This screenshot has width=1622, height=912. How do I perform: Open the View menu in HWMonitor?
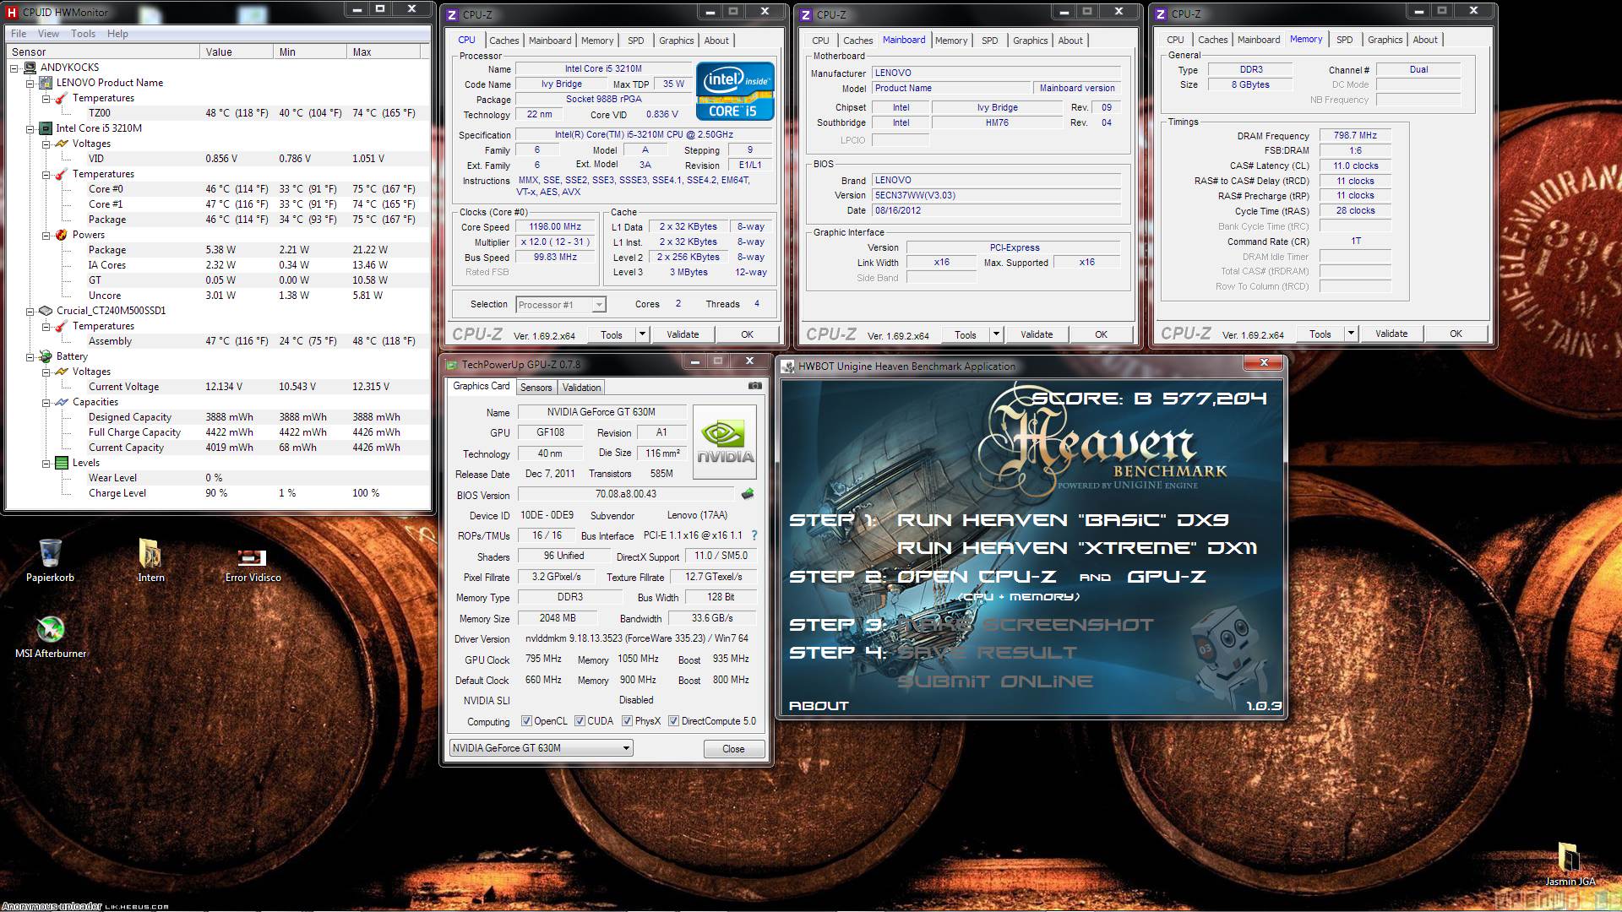(x=48, y=34)
